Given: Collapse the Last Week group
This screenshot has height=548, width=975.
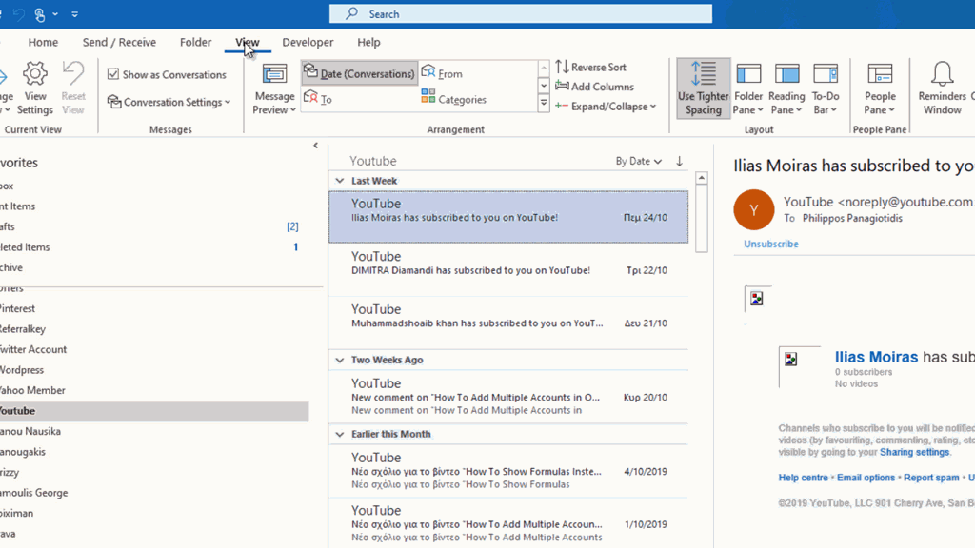Looking at the screenshot, I should pyautogui.click(x=340, y=180).
